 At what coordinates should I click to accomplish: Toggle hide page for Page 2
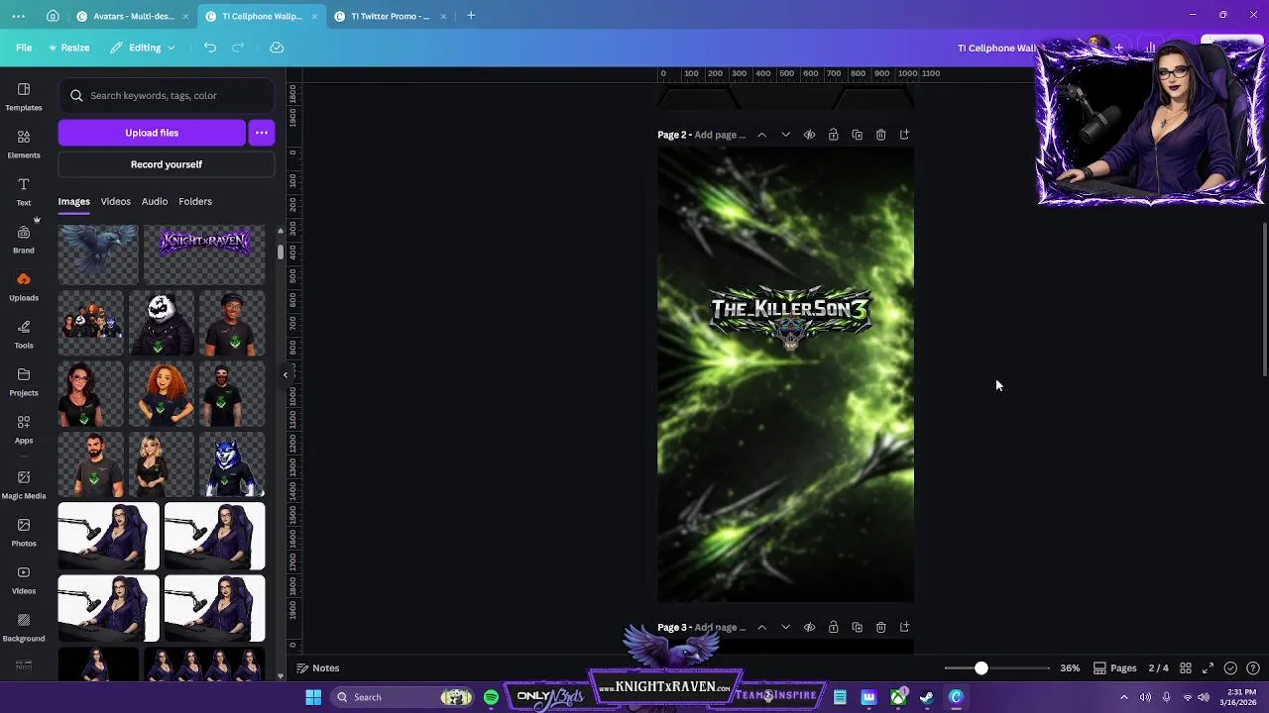(x=809, y=135)
